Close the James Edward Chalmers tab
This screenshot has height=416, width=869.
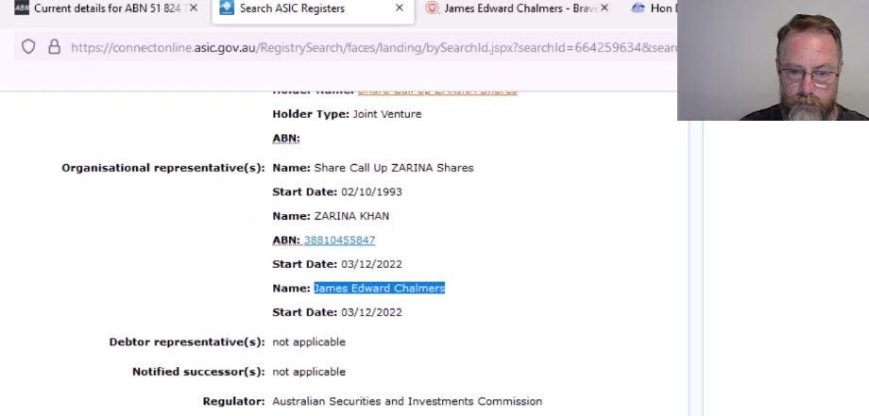click(605, 8)
